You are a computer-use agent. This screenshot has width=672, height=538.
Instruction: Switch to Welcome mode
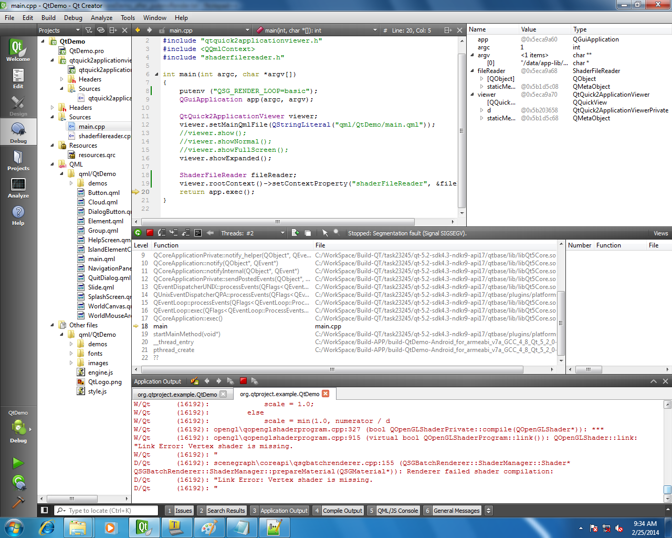[x=18, y=50]
